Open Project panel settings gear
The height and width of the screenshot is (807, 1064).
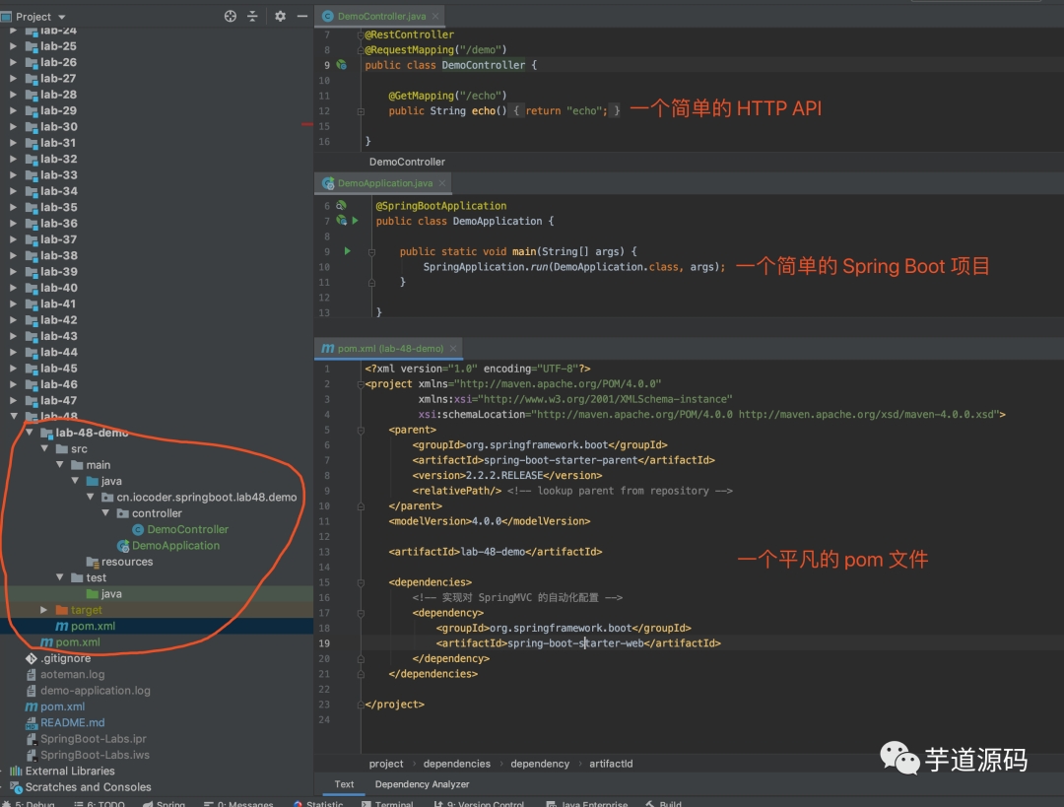(x=280, y=16)
